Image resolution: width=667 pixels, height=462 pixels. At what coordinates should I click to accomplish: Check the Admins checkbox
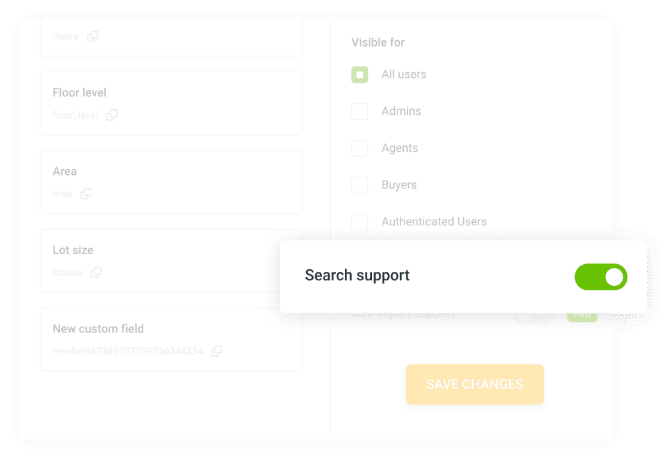tap(360, 112)
